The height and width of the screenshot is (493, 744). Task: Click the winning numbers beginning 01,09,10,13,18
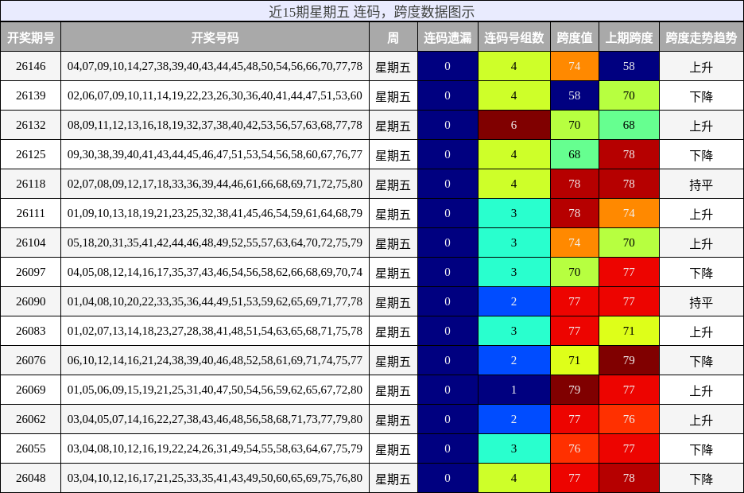click(215, 213)
